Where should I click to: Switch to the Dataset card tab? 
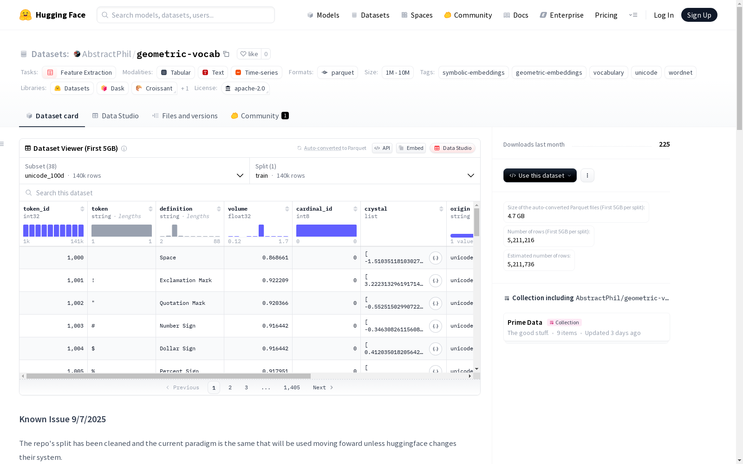point(52,116)
